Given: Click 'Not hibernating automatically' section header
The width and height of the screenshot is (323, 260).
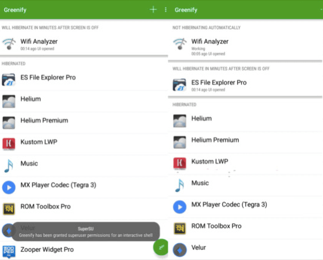Looking at the screenshot, I should coord(207,27).
